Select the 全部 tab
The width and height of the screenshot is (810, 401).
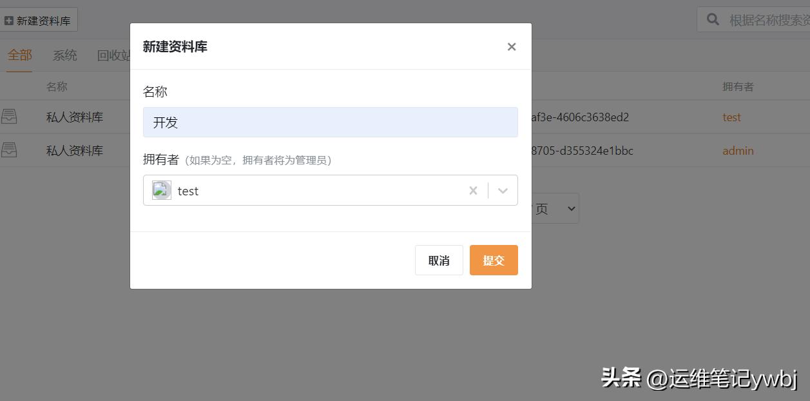tap(19, 55)
